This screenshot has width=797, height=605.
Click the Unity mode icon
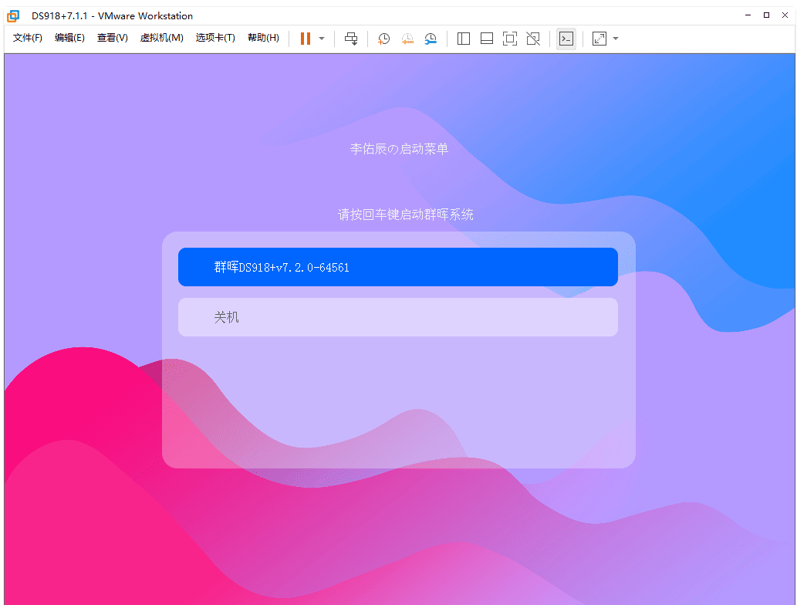pyautogui.click(x=532, y=39)
